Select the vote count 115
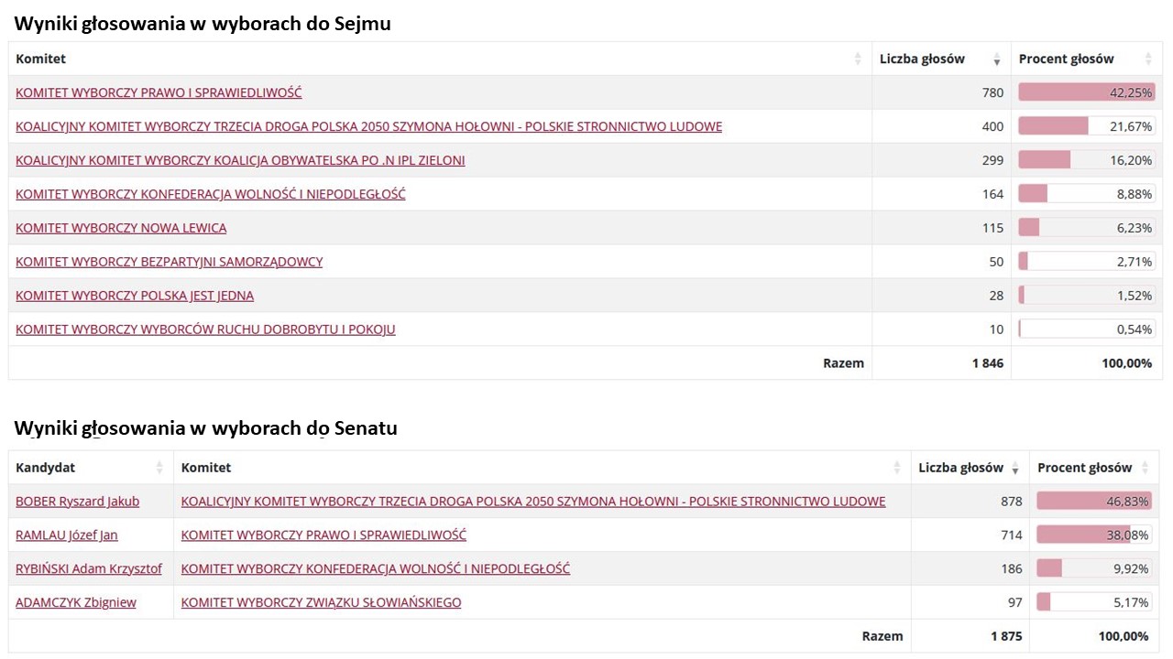Viewport: 1173px width, 659px height. (992, 228)
